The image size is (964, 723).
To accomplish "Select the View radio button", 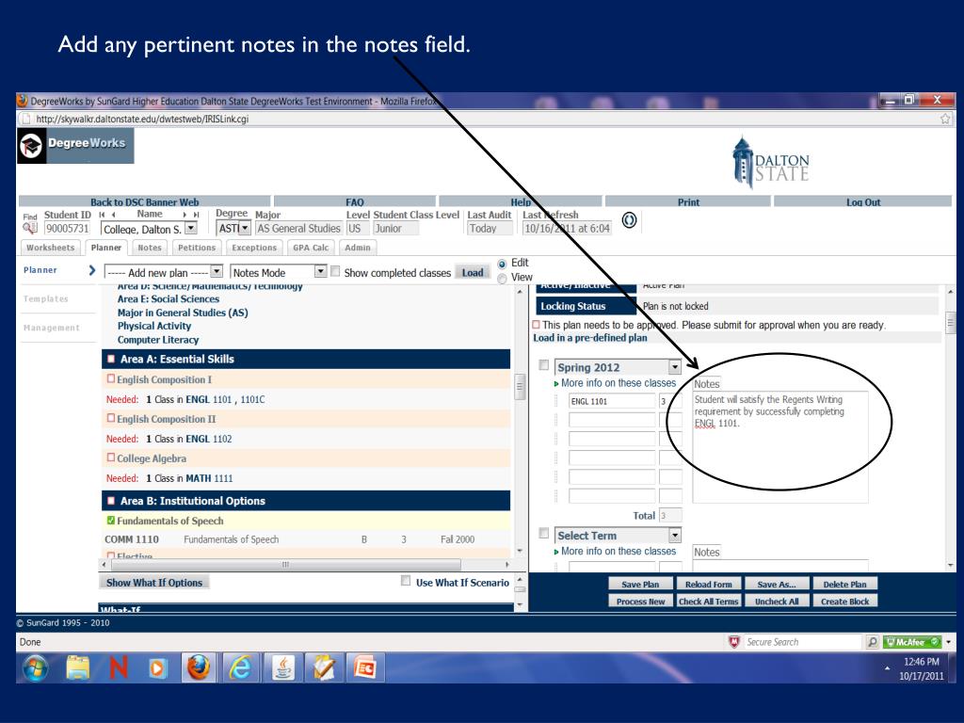I will point(503,279).
